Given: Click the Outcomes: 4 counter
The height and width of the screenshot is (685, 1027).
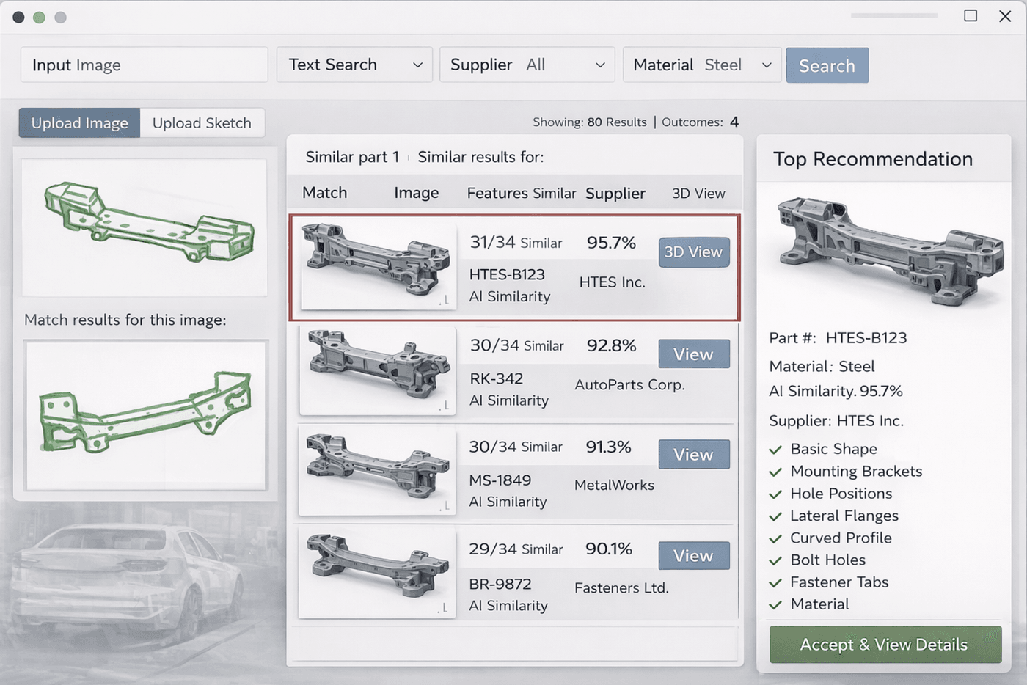Looking at the screenshot, I should (x=701, y=122).
